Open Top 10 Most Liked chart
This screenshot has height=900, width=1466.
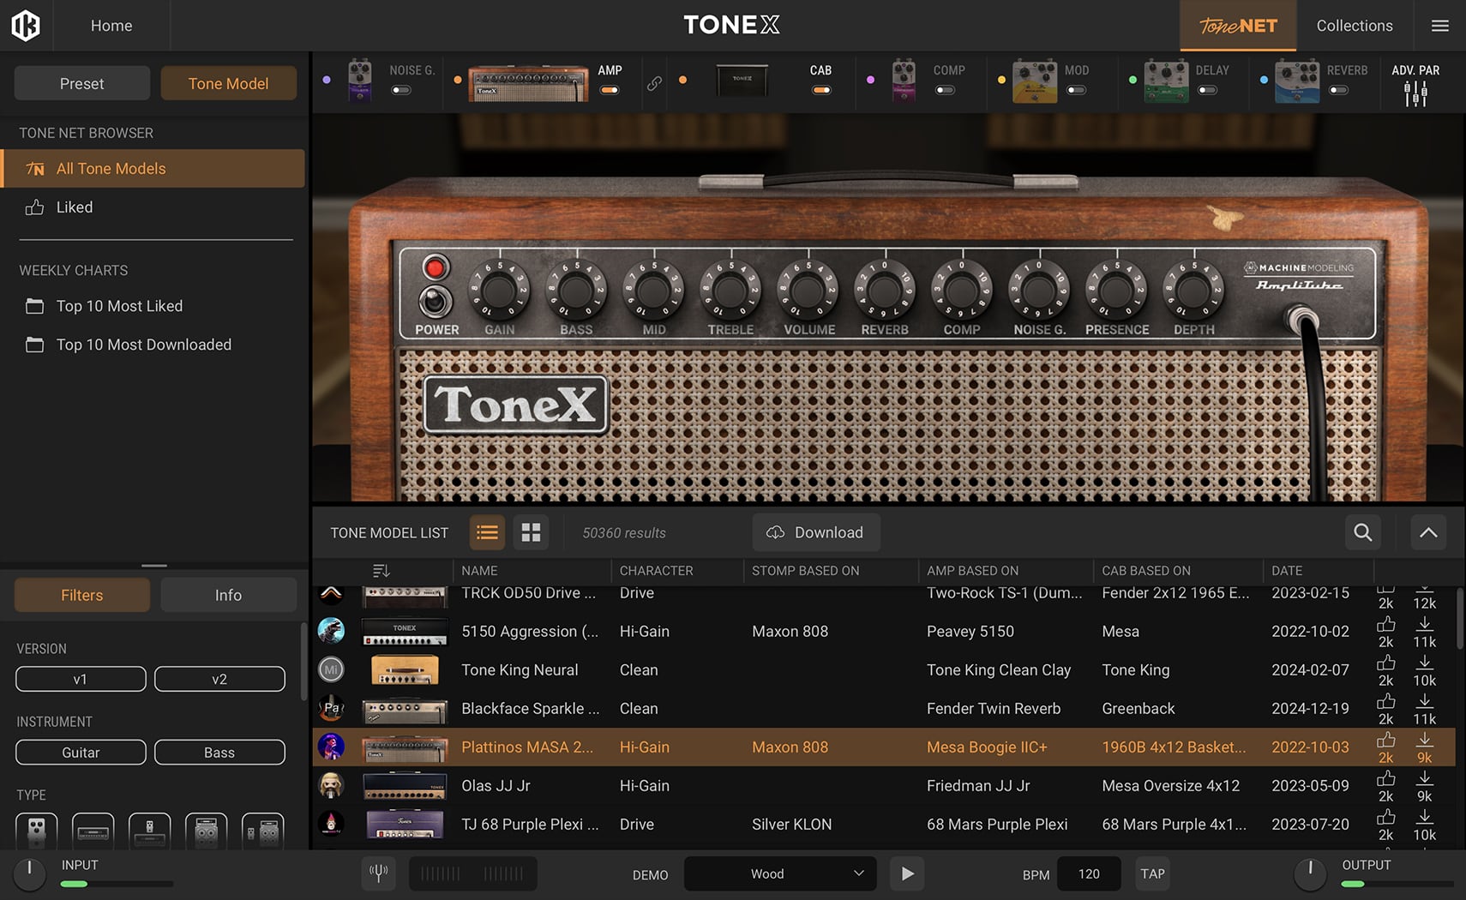point(119,306)
